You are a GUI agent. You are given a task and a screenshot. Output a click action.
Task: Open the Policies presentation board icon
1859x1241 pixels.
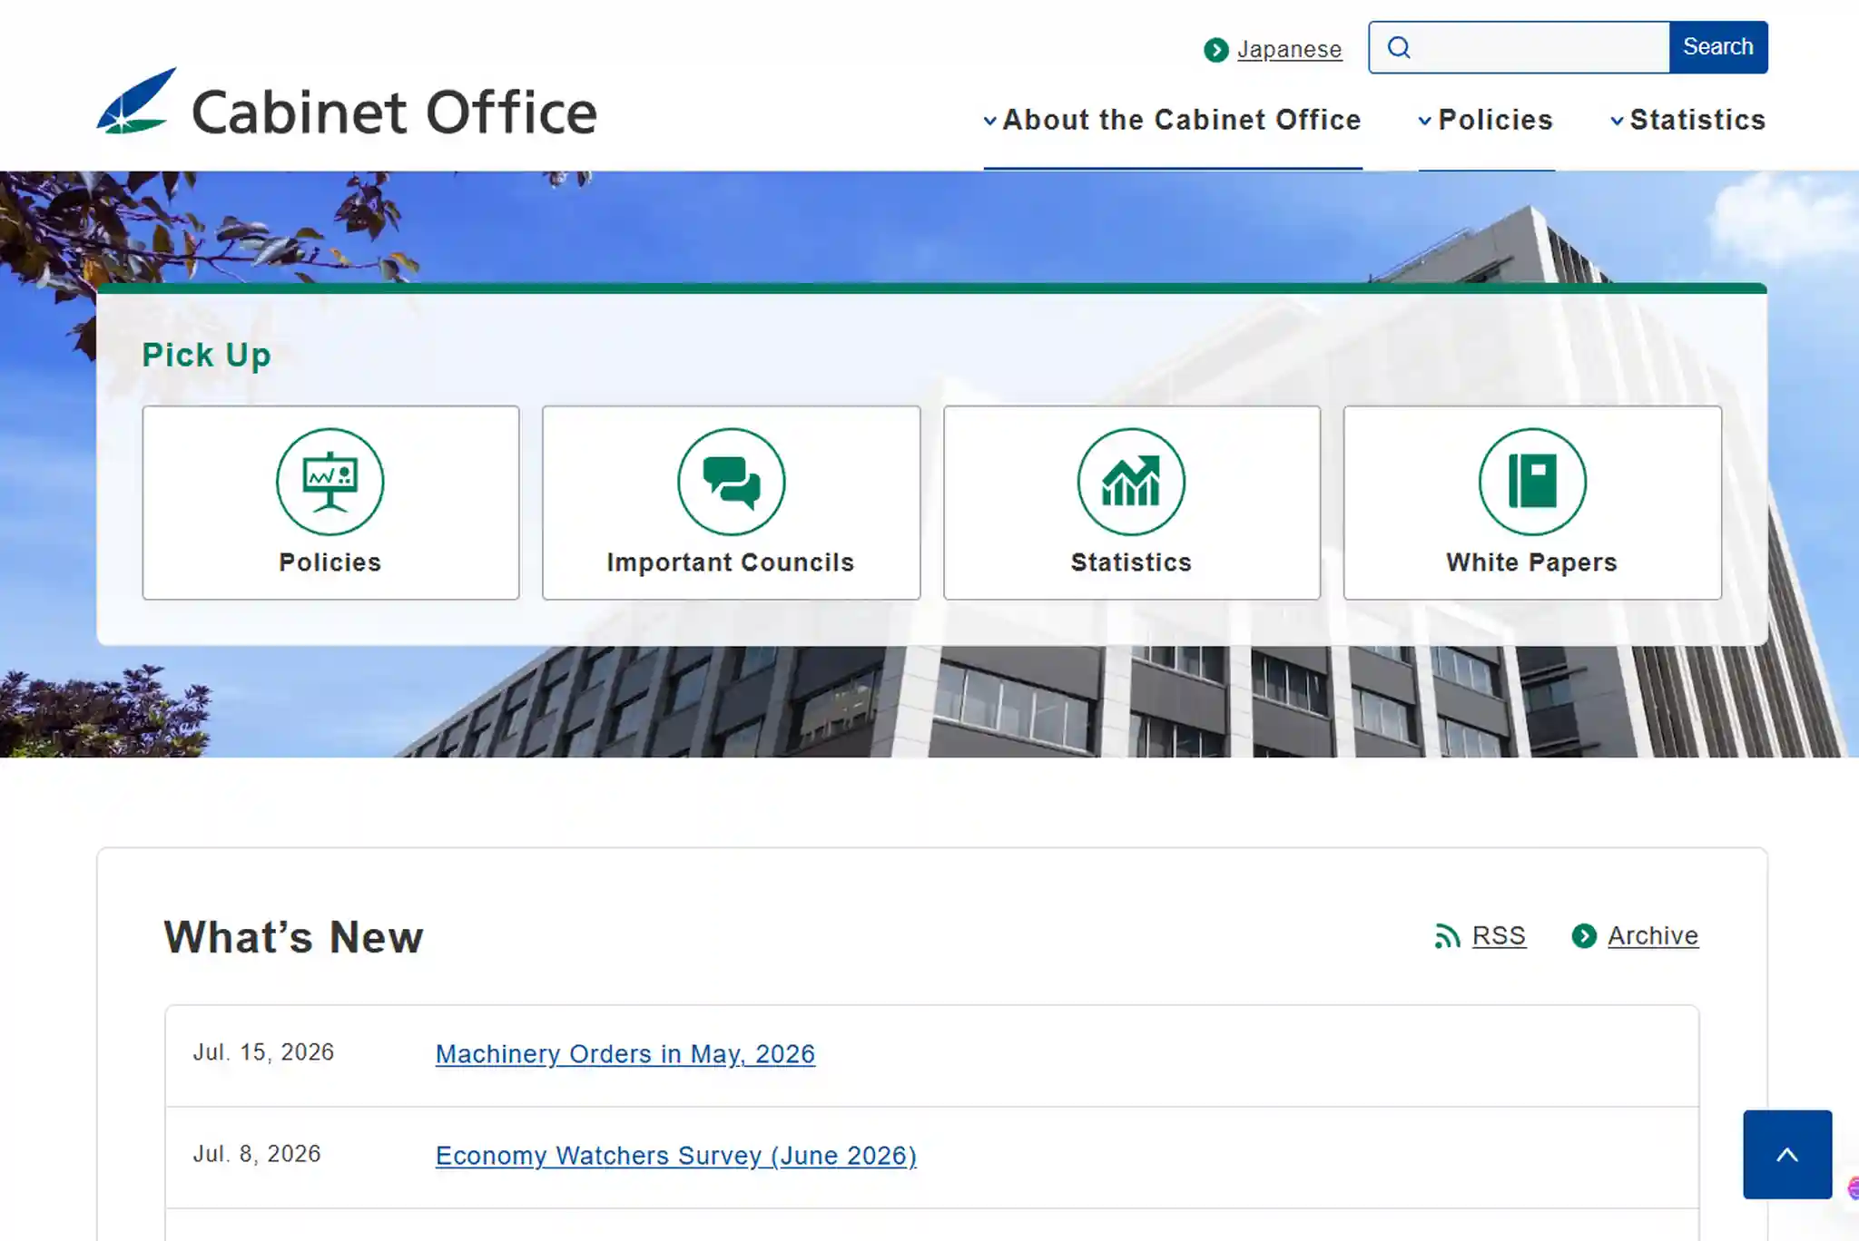pyautogui.click(x=330, y=482)
